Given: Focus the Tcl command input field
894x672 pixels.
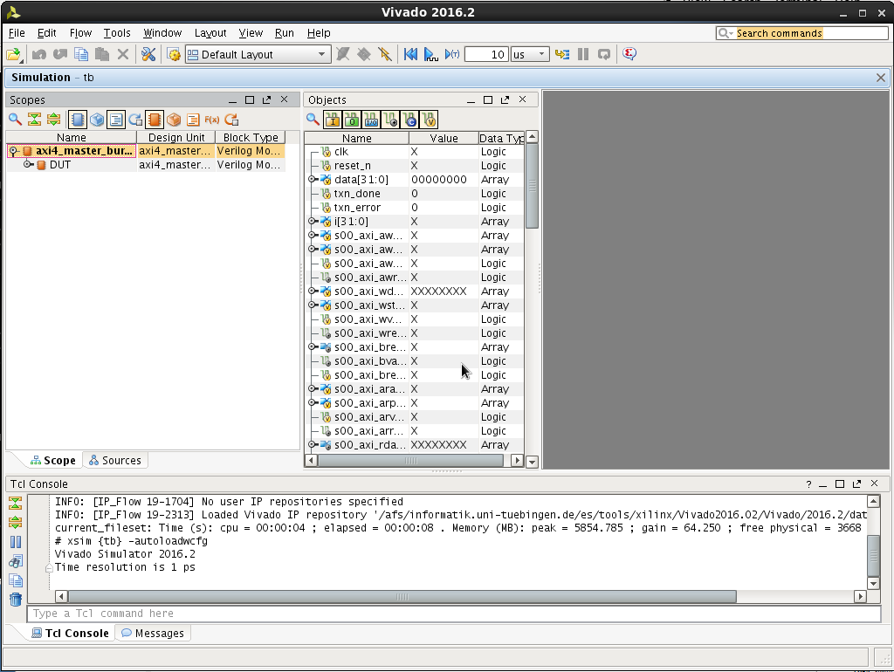Looking at the screenshot, I should (454, 614).
